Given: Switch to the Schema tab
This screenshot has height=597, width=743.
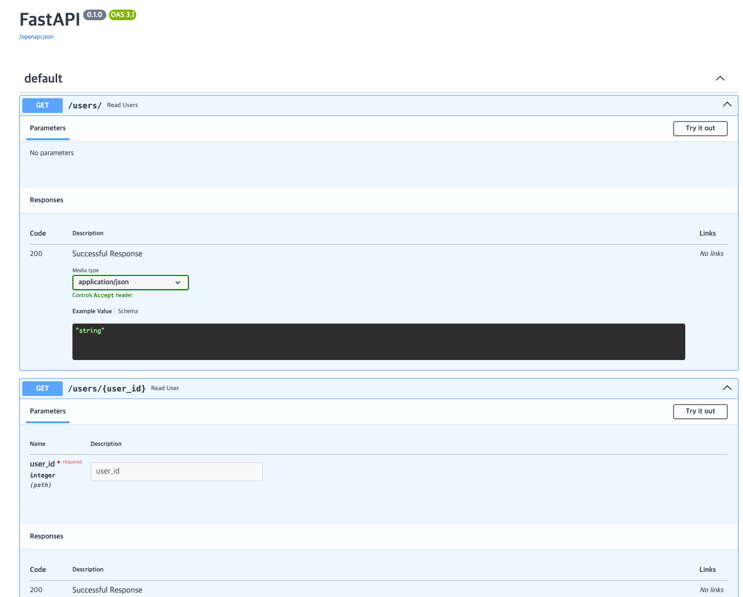Looking at the screenshot, I should (x=128, y=311).
